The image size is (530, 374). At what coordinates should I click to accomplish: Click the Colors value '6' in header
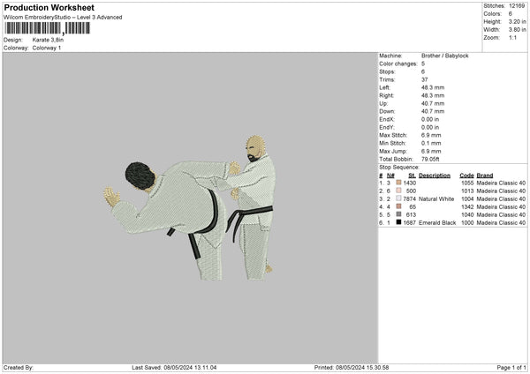(x=511, y=14)
